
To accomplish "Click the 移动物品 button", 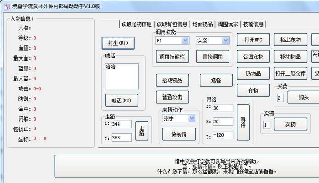I will click(291, 56).
